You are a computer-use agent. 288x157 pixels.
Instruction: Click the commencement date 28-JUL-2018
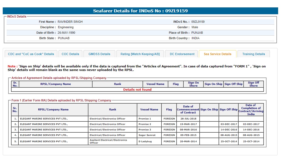point(188,119)
